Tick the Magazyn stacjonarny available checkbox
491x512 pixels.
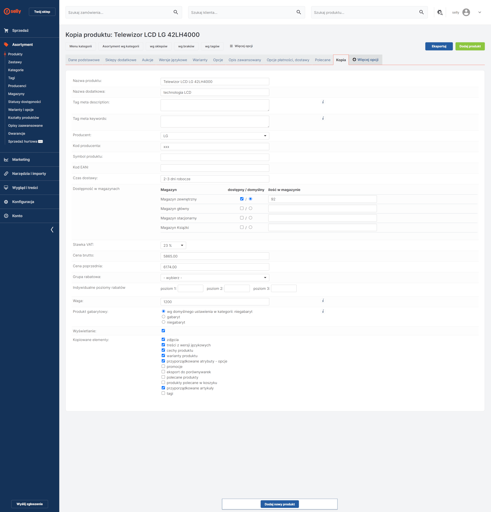tap(242, 218)
